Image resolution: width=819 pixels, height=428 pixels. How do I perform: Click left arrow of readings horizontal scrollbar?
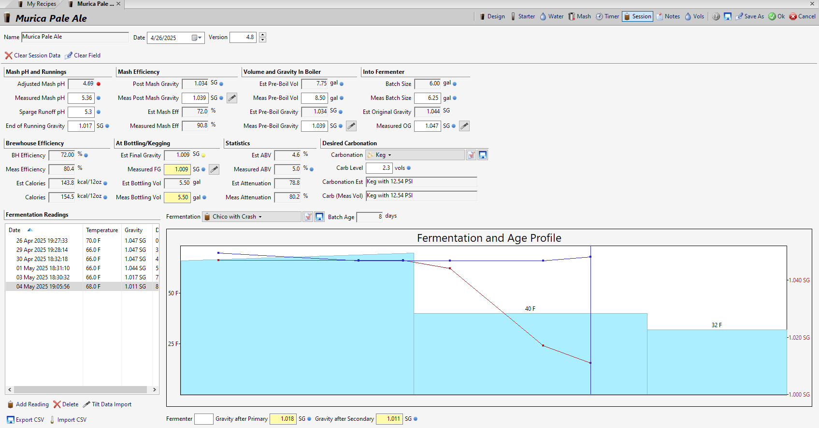point(10,389)
